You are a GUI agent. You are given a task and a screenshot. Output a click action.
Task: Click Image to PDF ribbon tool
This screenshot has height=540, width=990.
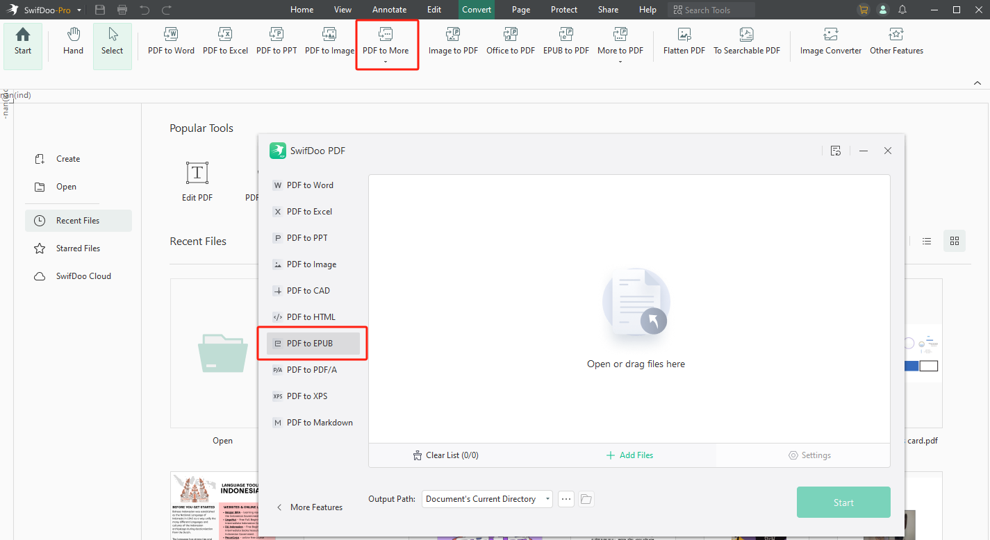[453, 42]
